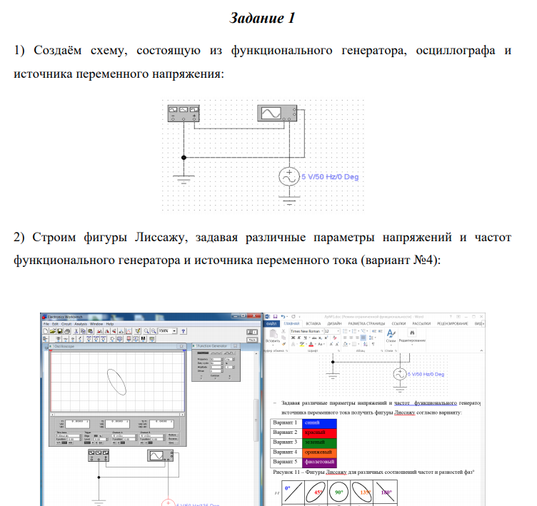Image resolution: width=537 pixels, height=506 pixels.
Task: Click the oscilloscope instrument in top circuit
Action: pos(278,112)
